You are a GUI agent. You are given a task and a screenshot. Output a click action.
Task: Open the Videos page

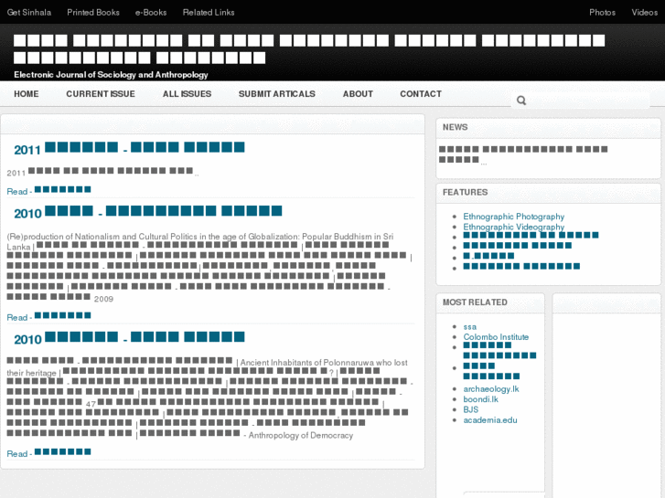click(644, 12)
